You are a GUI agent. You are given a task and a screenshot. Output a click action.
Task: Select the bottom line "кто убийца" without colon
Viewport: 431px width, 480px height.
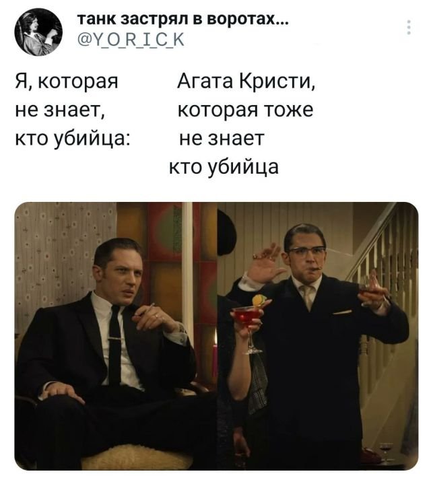[224, 167]
